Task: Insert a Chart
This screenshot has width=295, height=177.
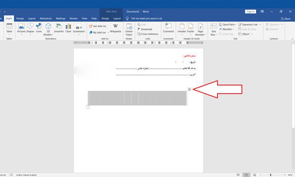Action: pyautogui.click(x=68, y=28)
